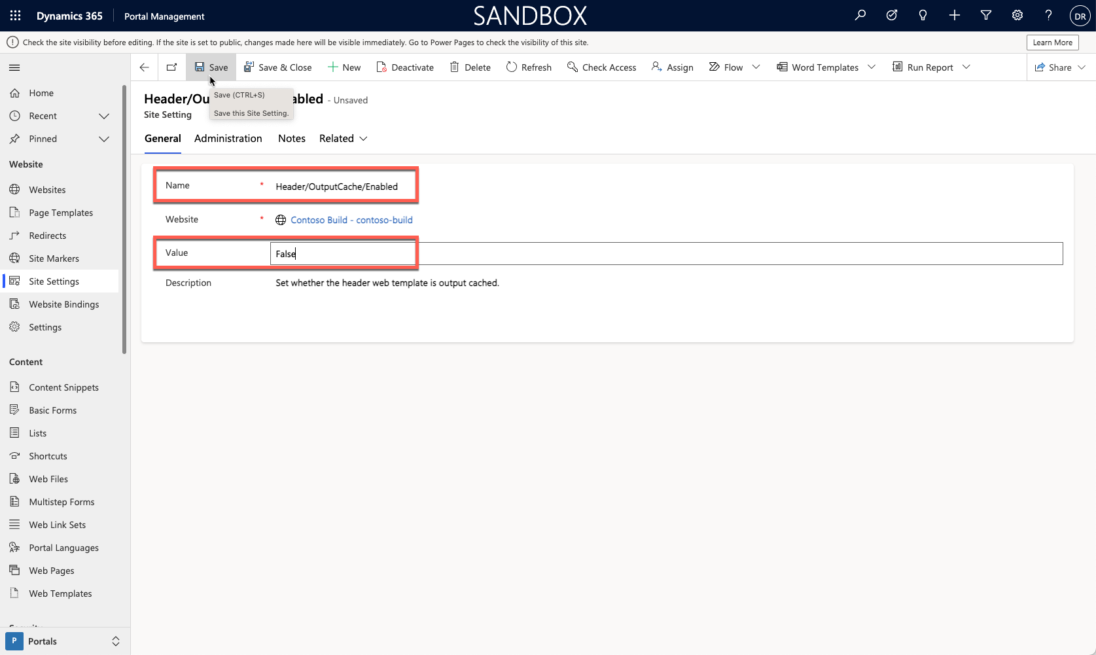Select Page Templates in the sidebar
The width and height of the screenshot is (1096, 655).
(x=60, y=212)
